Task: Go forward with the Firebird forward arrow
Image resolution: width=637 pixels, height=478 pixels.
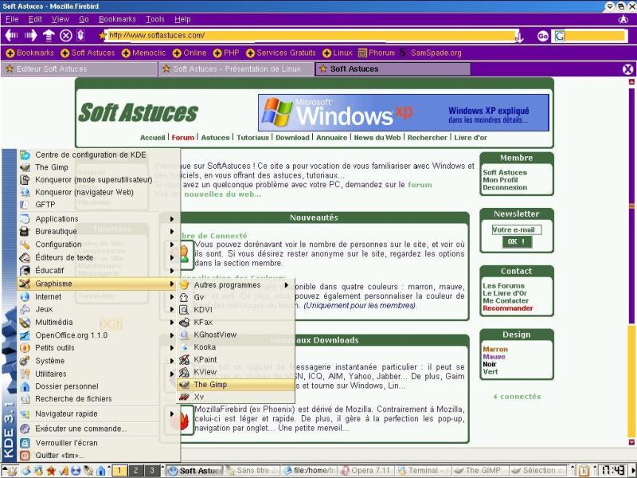Action: tap(30, 35)
